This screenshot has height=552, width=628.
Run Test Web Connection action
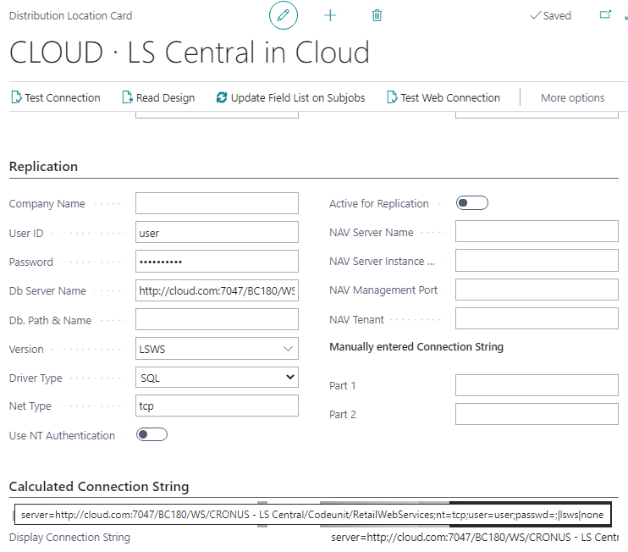coord(443,98)
